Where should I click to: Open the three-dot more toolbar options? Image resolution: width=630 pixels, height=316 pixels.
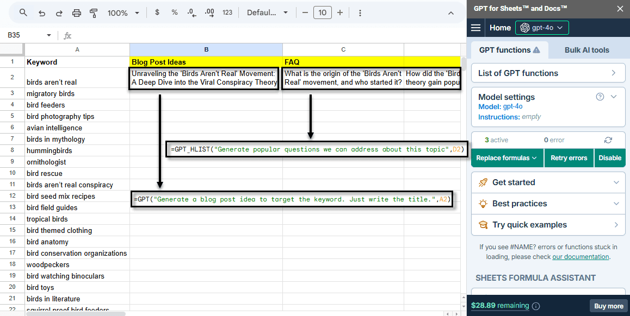coord(360,13)
